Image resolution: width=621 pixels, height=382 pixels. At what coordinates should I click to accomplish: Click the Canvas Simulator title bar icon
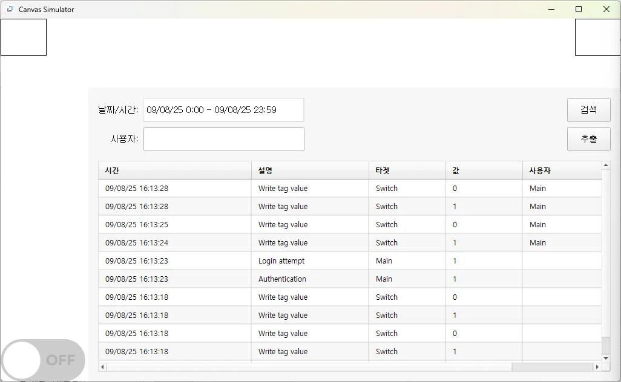10,9
